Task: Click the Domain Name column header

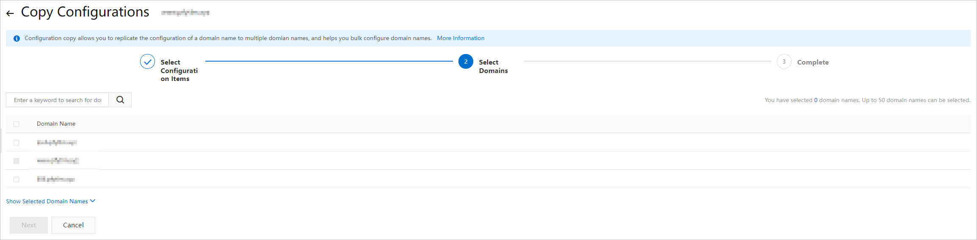Action: [56, 124]
